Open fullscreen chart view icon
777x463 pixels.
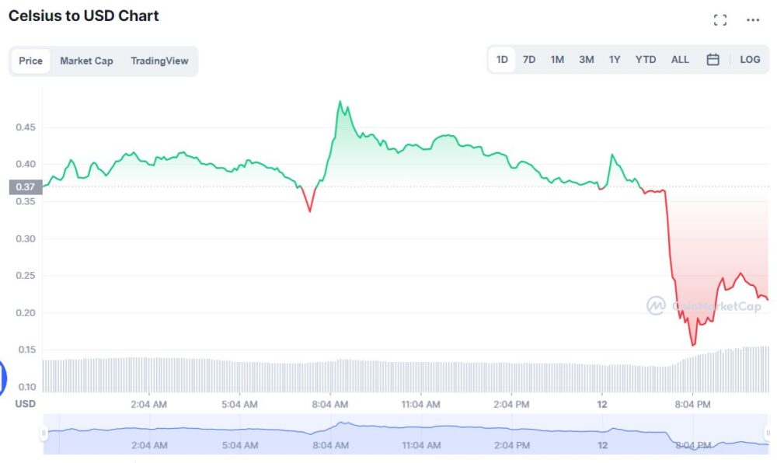pyautogui.click(x=720, y=20)
